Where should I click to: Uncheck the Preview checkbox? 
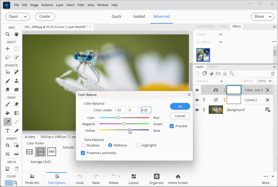pyautogui.click(x=172, y=126)
